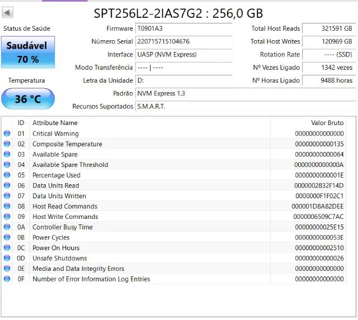Viewport: 358px width, 320px height.
Task: Click the Total Host Reads 321591 GB value
Action: pos(329,28)
